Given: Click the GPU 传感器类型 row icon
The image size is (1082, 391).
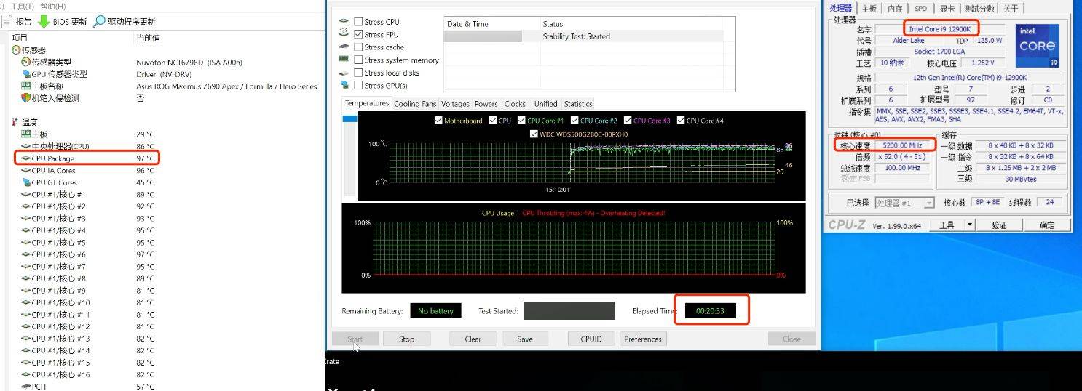Looking at the screenshot, I should coord(25,74).
